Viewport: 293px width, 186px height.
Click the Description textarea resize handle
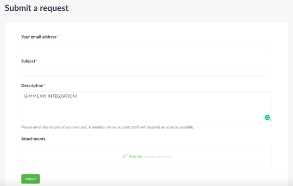pyautogui.click(x=270, y=121)
